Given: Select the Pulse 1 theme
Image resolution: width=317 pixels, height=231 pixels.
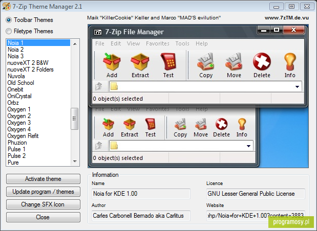Looking at the screenshot, I should click(x=38, y=149).
